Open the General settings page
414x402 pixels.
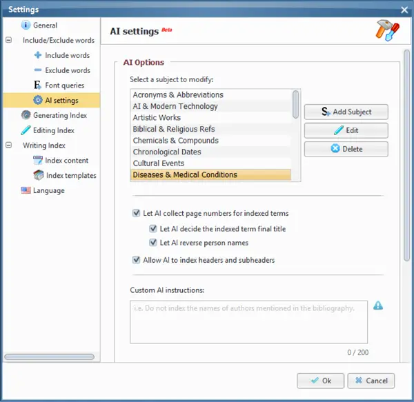45,26
